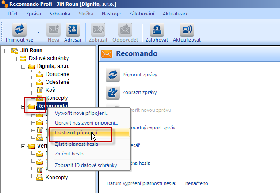
Task: Click Doručené inbox icon under Dignita
Action: pos(40,74)
